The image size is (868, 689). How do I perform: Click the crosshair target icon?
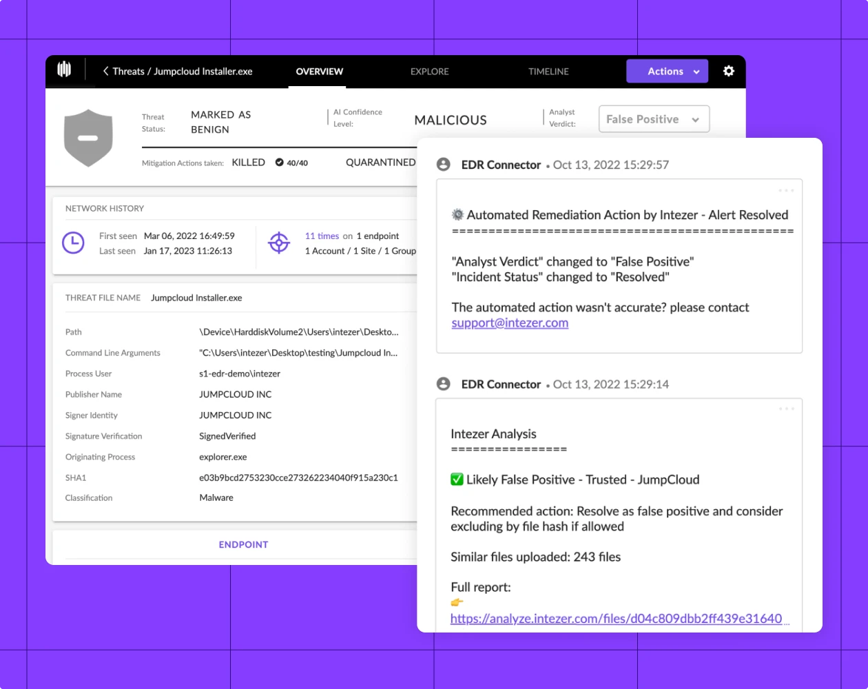pyautogui.click(x=279, y=243)
